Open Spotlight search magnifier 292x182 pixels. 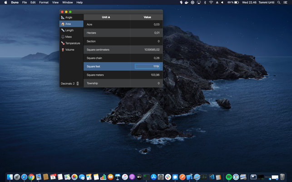279,3
